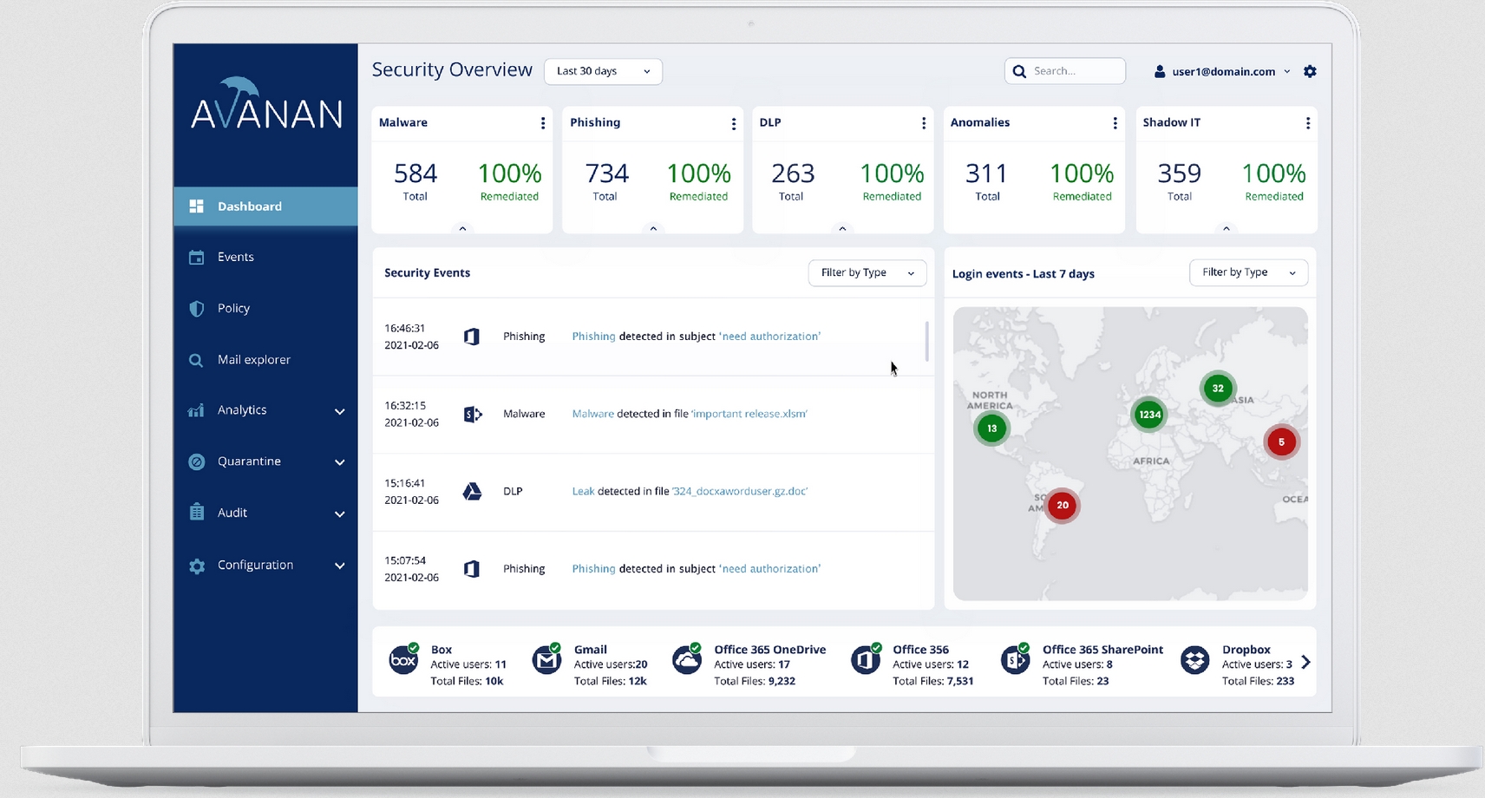This screenshot has width=1485, height=798.
Task: Click the Office 365 OneDrive cloud icon
Action: coord(687,661)
